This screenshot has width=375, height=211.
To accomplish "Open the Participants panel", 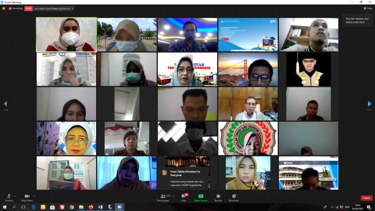I will [x=164, y=197].
